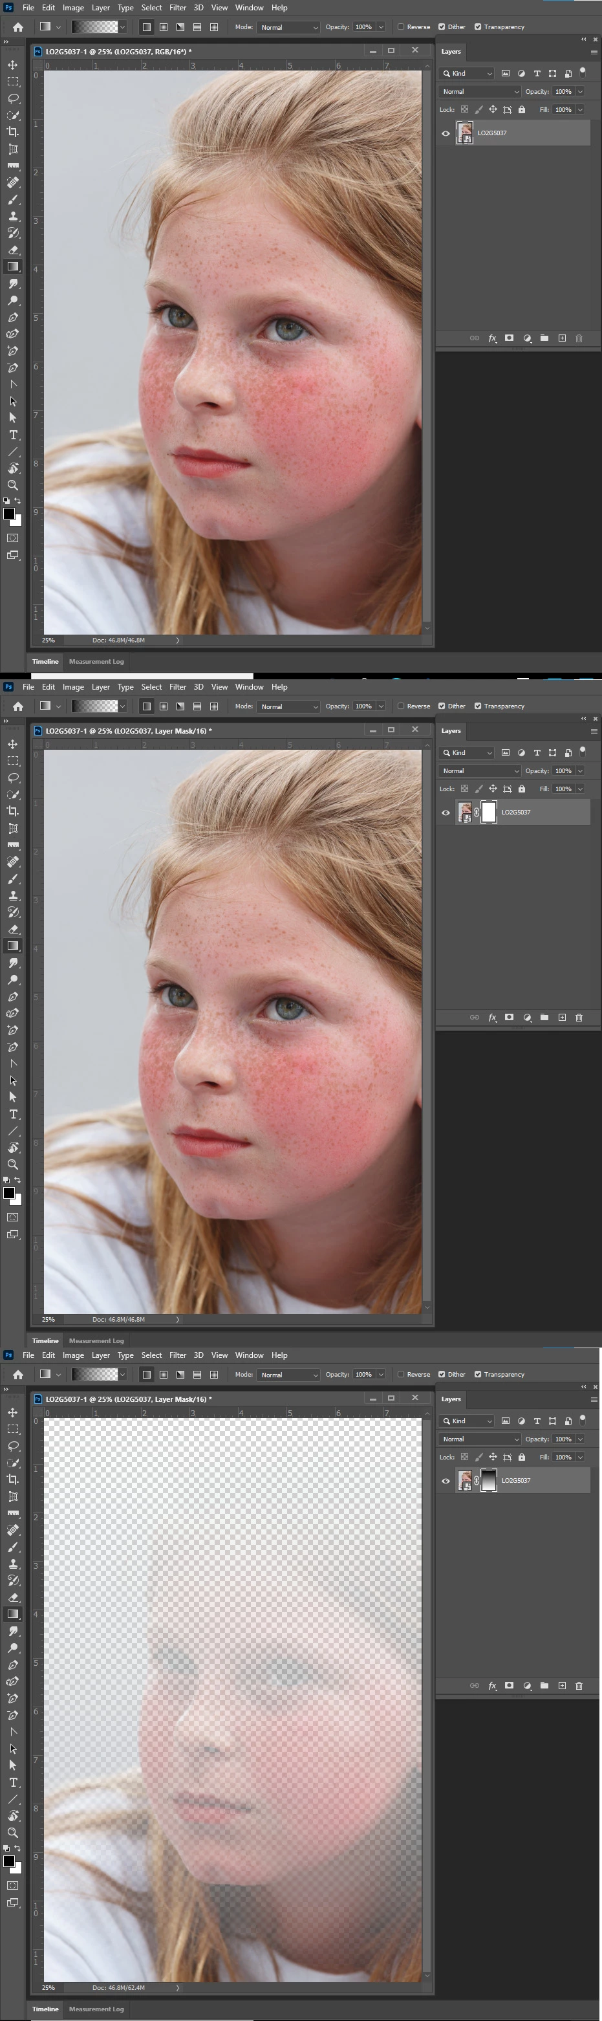Viewport: 602px width, 2021px height.
Task: Select Brush tool in the white-mask window
Action: (x=12, y=879)
